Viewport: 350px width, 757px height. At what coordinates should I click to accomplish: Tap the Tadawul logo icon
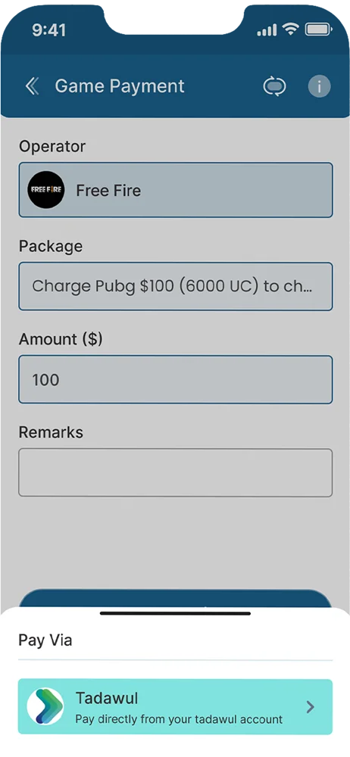46,706
